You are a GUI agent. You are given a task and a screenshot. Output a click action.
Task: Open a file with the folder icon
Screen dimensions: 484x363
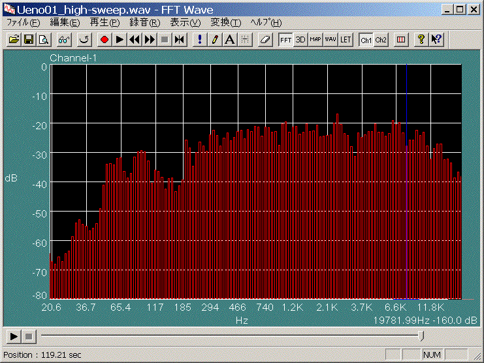click(14, 40)
